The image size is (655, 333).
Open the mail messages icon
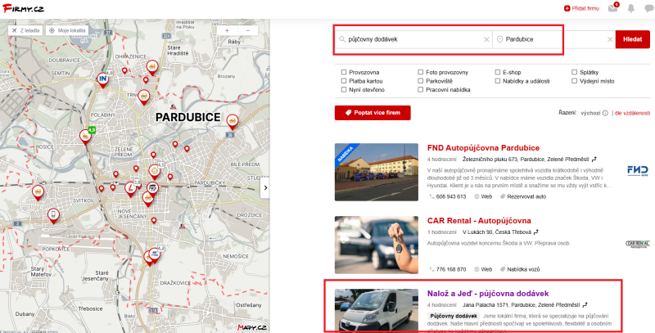[x=612, y=9]
